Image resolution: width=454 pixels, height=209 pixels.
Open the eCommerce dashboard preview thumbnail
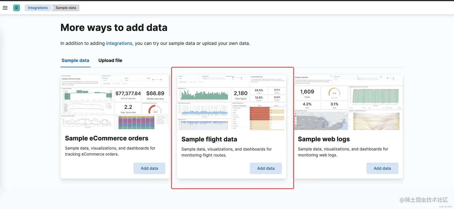[115, 102]
